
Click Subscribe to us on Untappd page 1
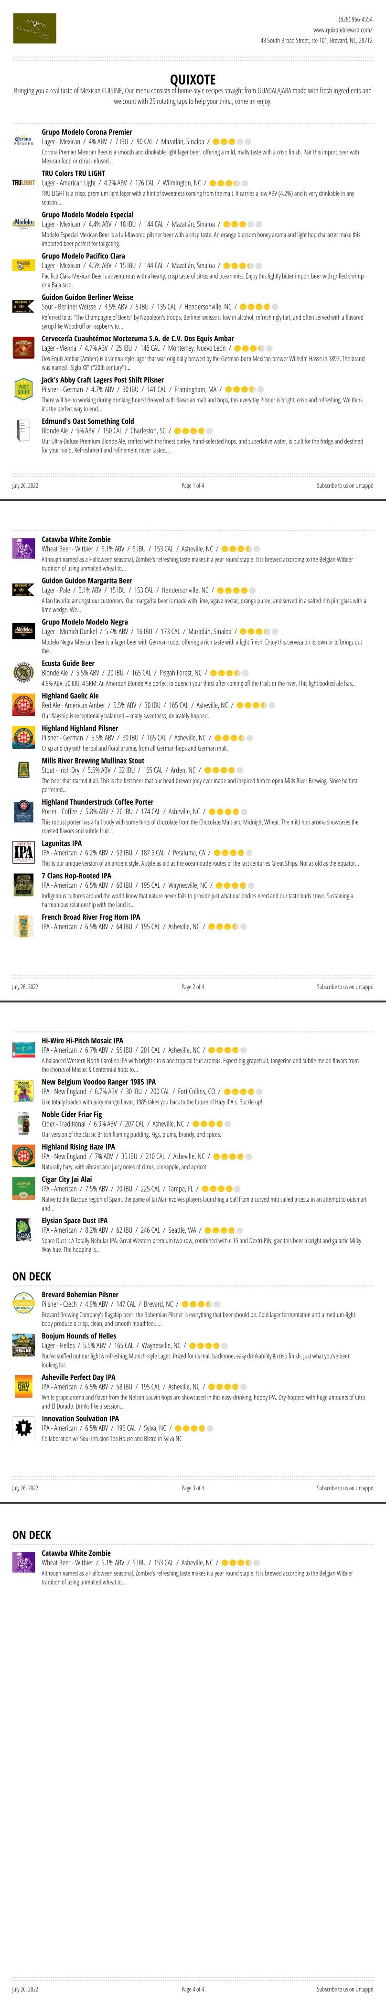point(345,485)
